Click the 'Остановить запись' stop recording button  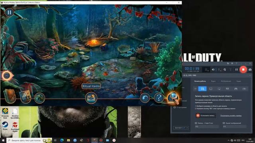[206, 116]
